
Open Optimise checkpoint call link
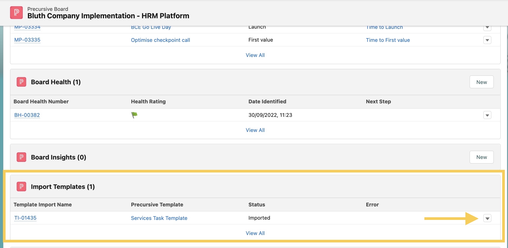tap(160, 40)
